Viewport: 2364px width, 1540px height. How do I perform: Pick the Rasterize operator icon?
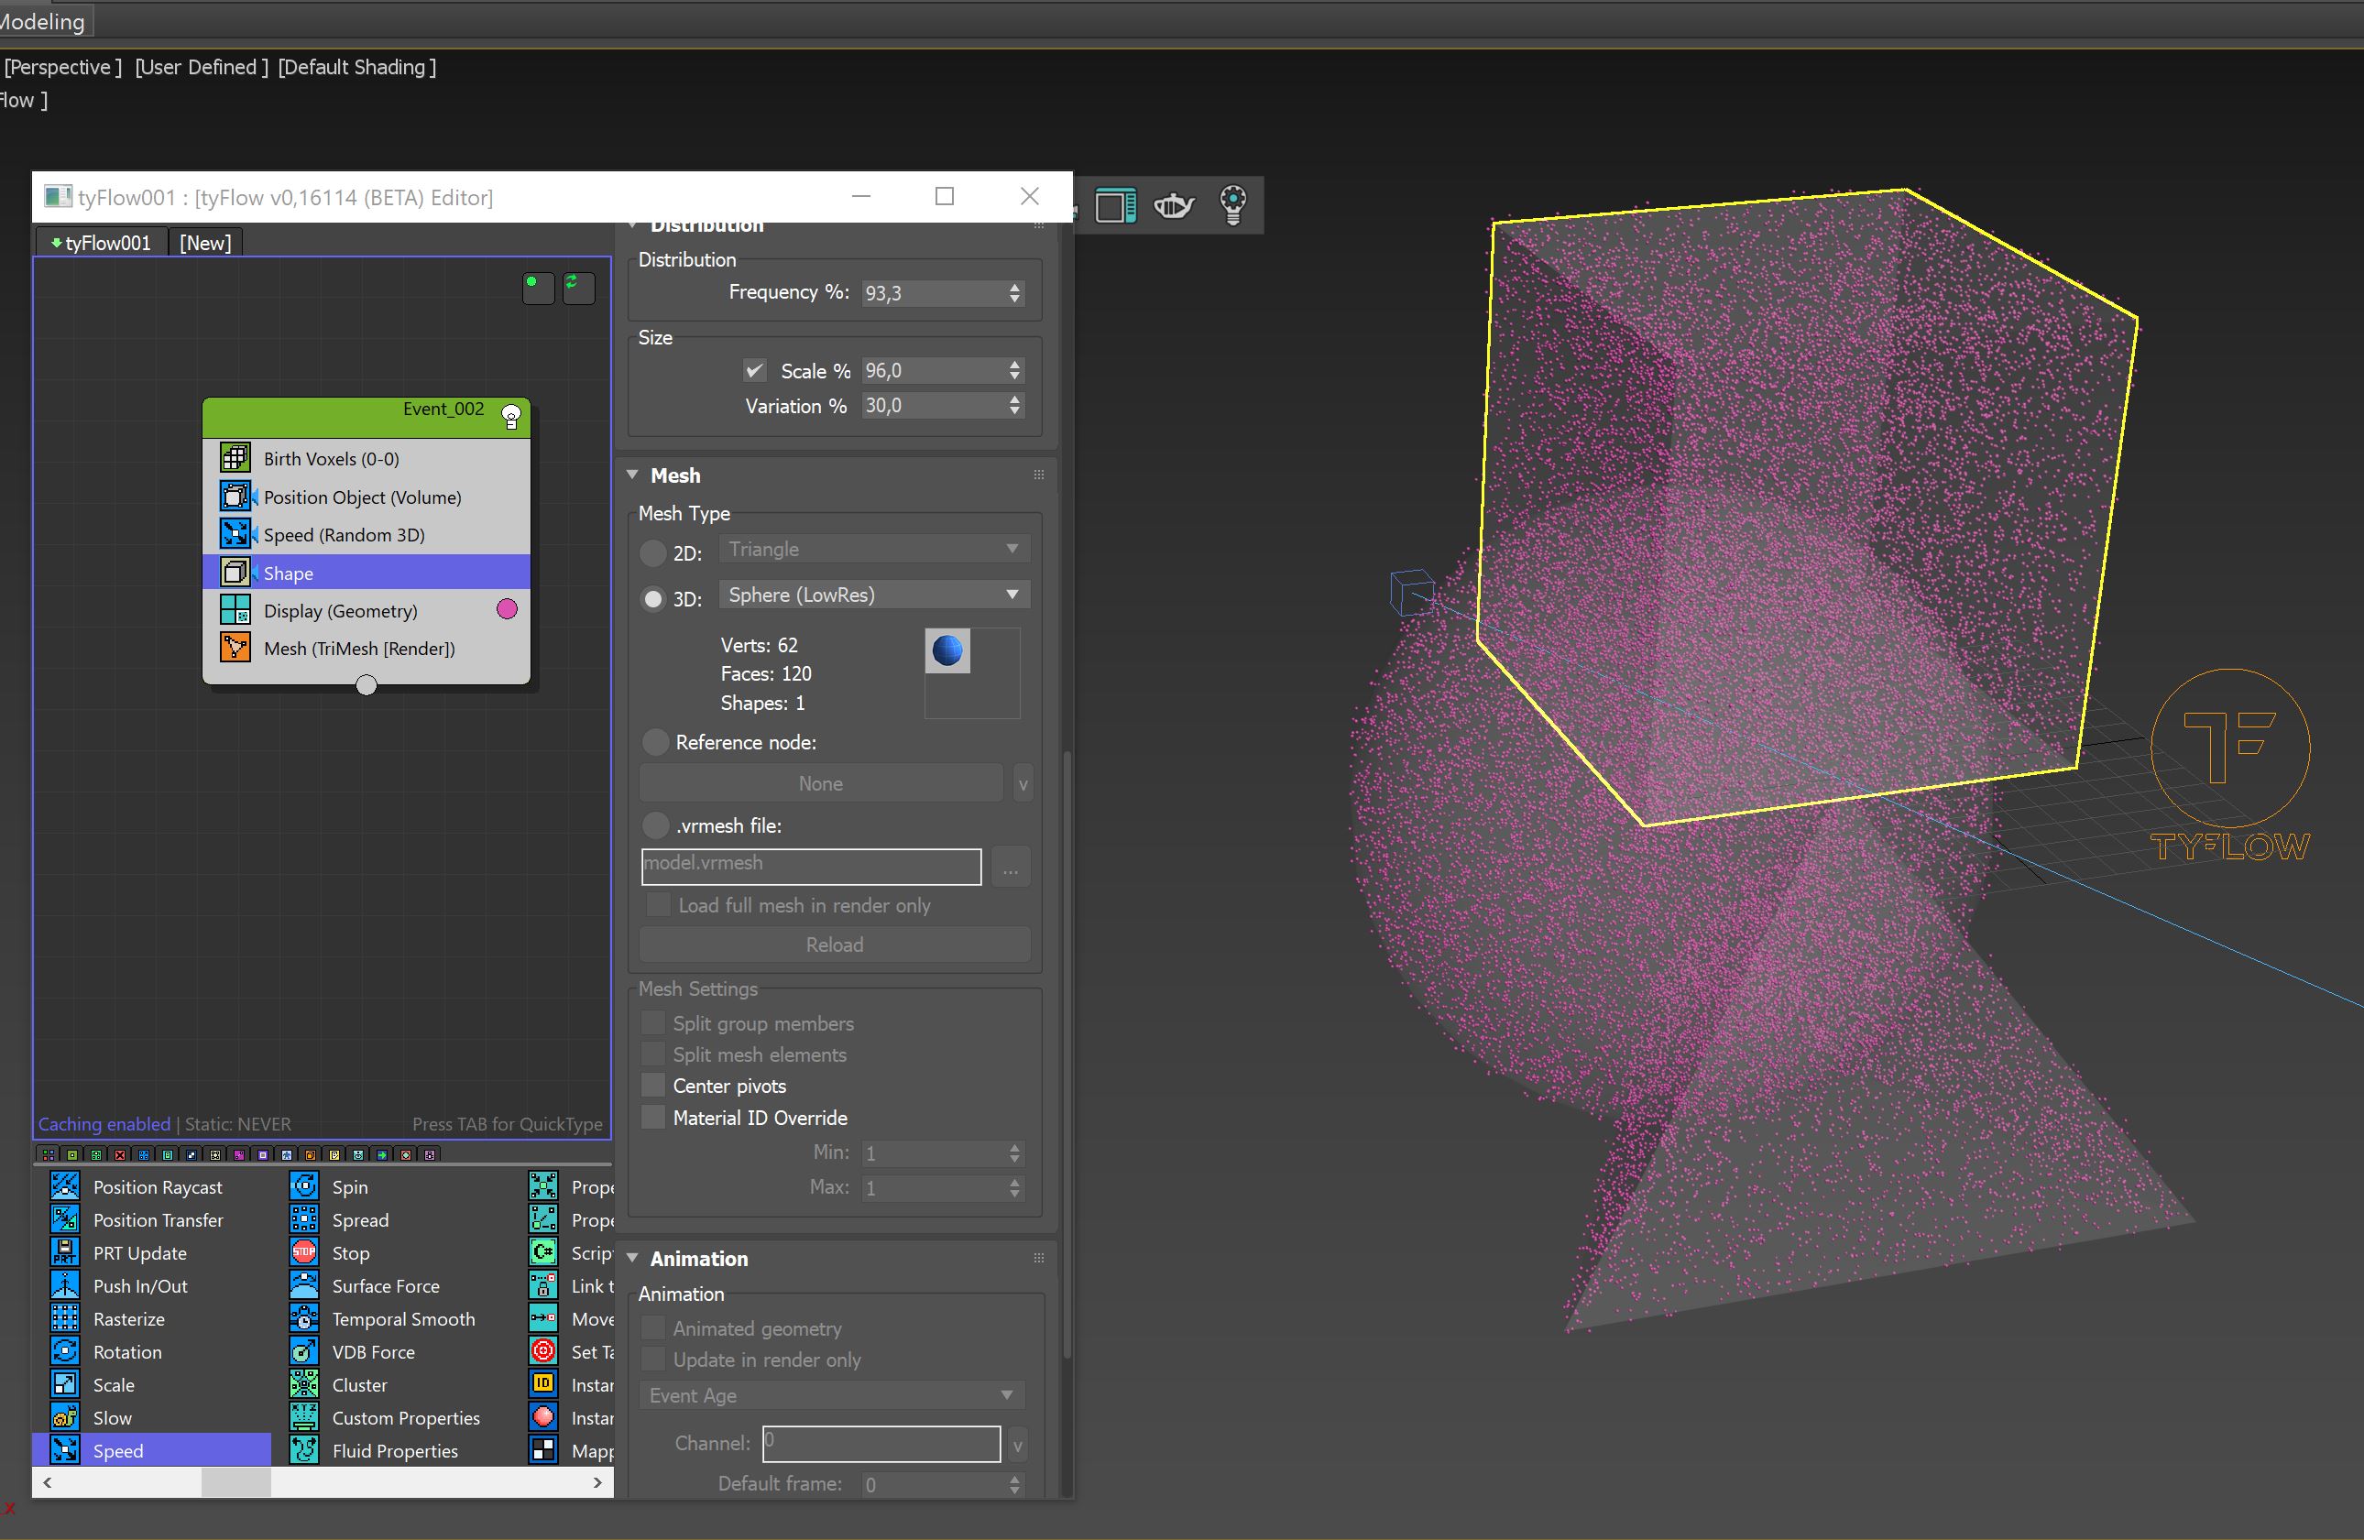tap(64, 1317)
